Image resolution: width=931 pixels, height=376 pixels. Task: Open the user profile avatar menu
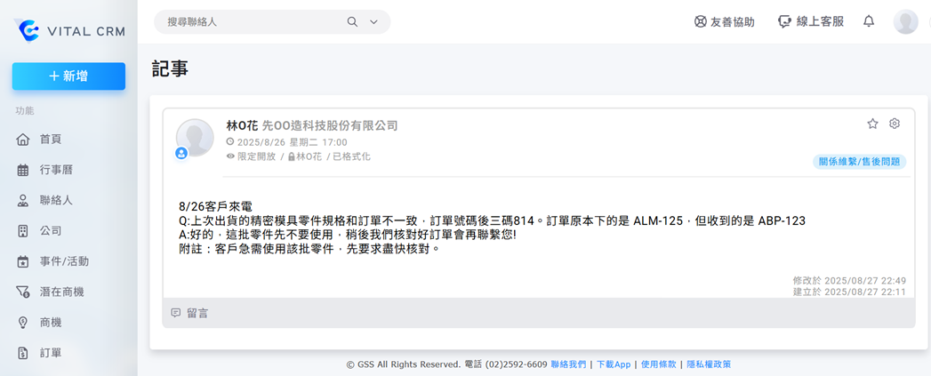pyautogui.click(x=905, y=21)
